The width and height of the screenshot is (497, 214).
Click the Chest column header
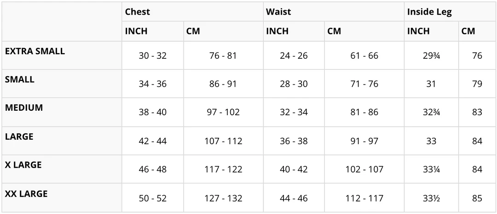(138, 12)
